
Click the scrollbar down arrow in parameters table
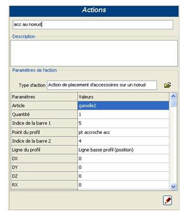click(x=173, y=187)
